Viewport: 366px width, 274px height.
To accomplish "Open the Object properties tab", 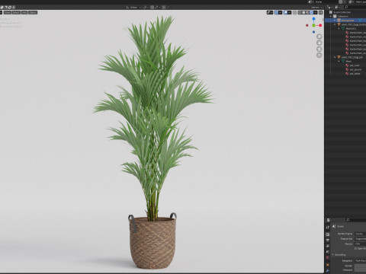I will (x=328, y=265).
